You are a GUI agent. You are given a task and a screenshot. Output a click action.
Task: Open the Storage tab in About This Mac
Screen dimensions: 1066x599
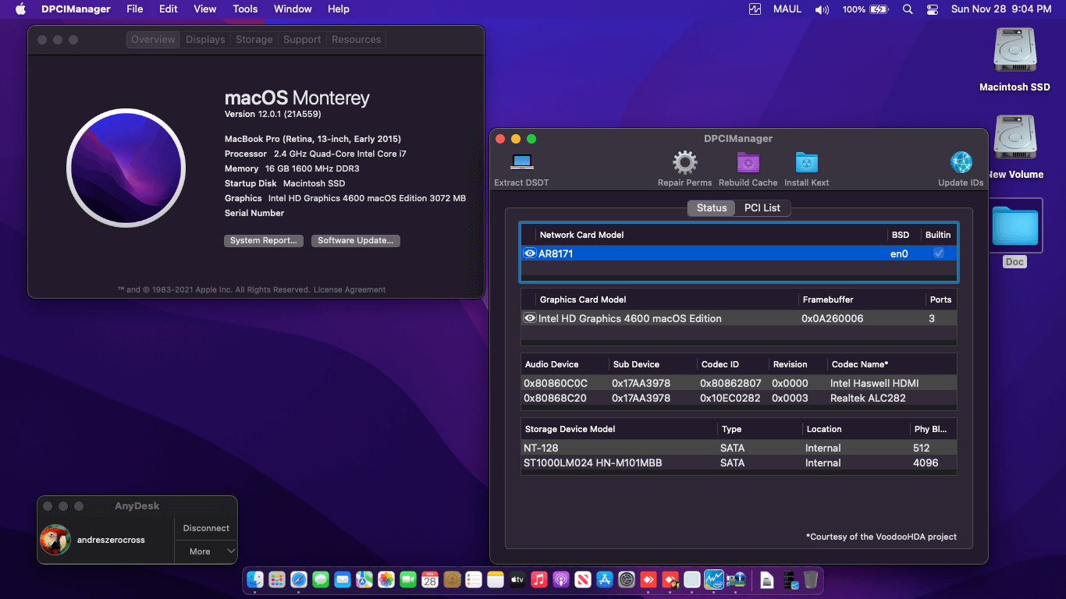(254, 40)
